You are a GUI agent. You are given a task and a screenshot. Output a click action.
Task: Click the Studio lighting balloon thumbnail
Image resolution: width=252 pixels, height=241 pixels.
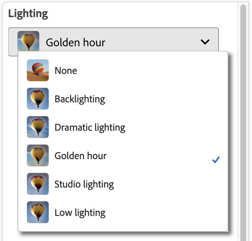(x=38, y=184)
